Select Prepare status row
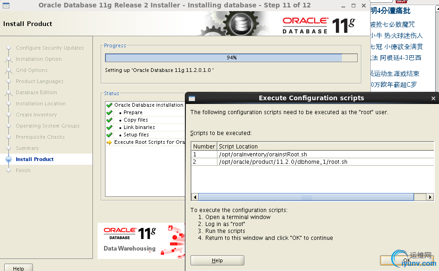The height and width of the screenshot is (271, 439). point(145,112)
